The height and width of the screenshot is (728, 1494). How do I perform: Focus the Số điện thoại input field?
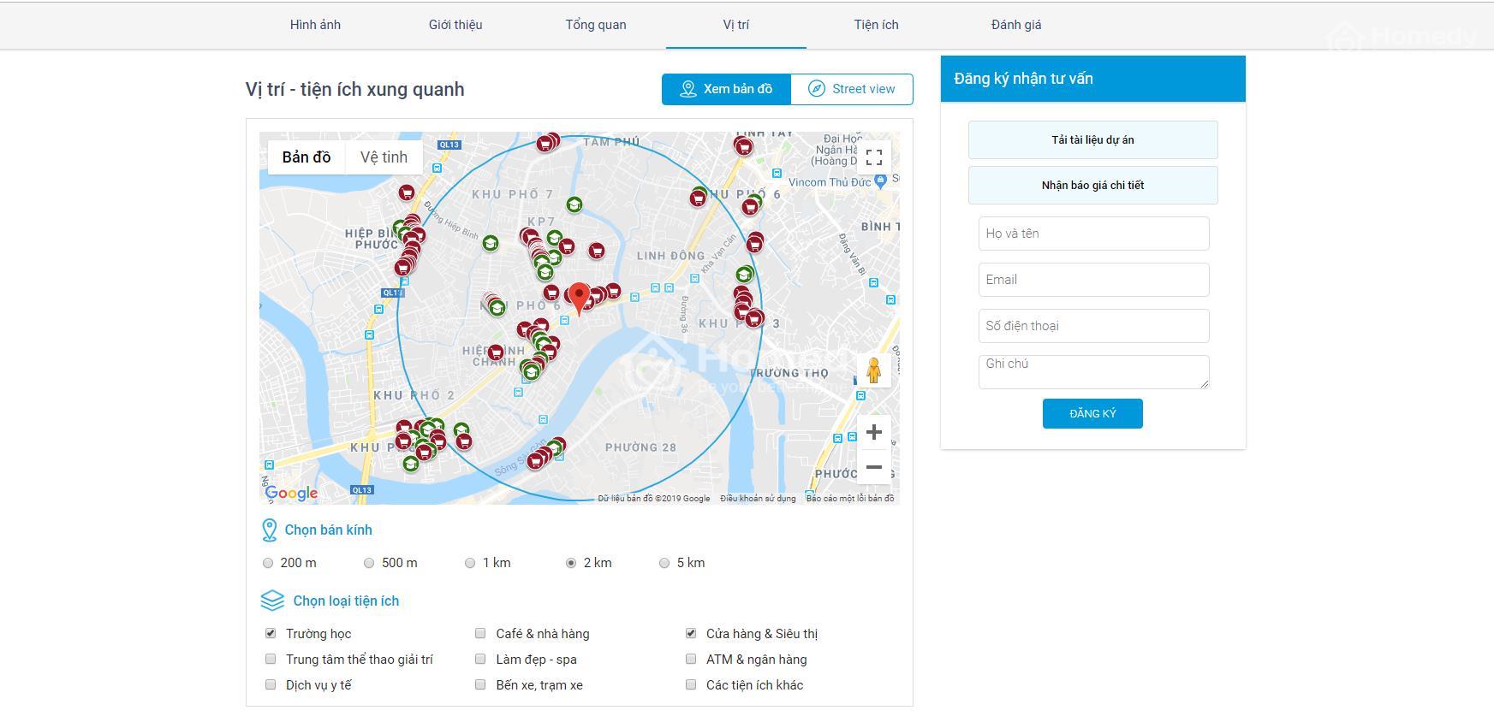click(x=1093, y=326)
